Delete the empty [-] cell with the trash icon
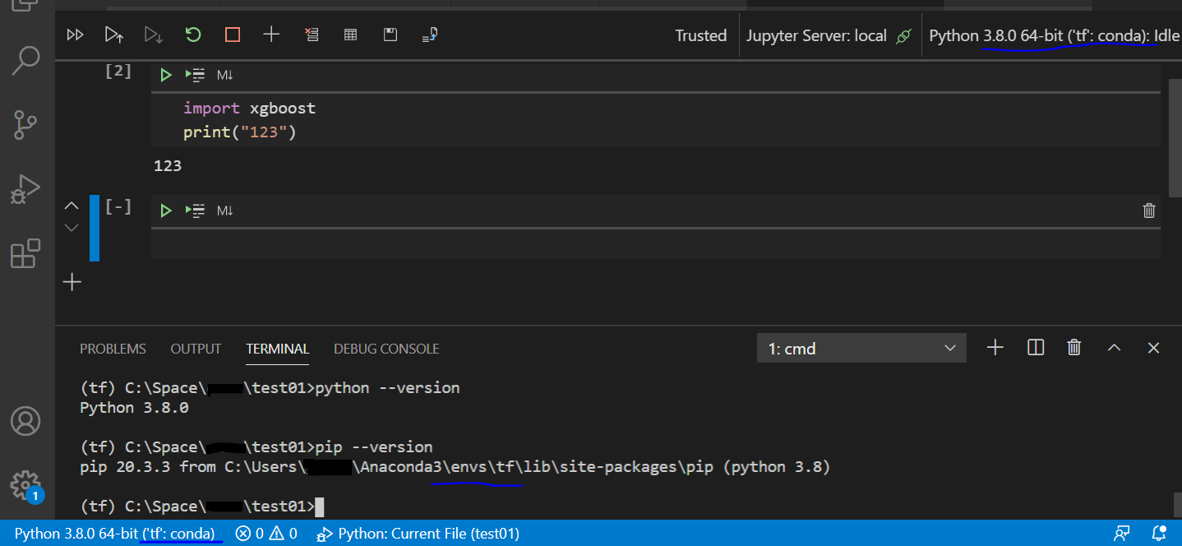Viewport: 1182px width, 546px height. tap(1149, 211)
